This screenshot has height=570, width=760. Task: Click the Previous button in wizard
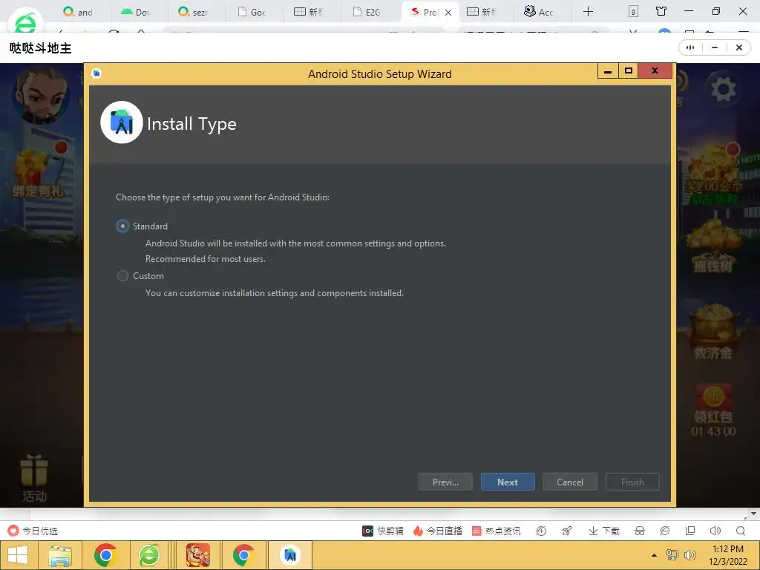(445, 482)
